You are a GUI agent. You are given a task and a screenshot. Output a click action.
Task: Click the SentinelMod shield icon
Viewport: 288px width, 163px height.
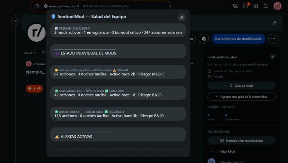pyautogui.click(x=53, y=16)
